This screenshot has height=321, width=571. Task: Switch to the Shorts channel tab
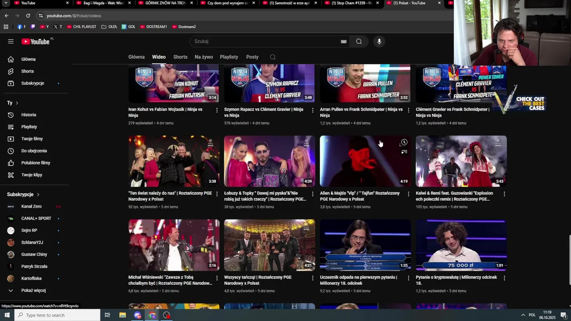tap(180, 57)
